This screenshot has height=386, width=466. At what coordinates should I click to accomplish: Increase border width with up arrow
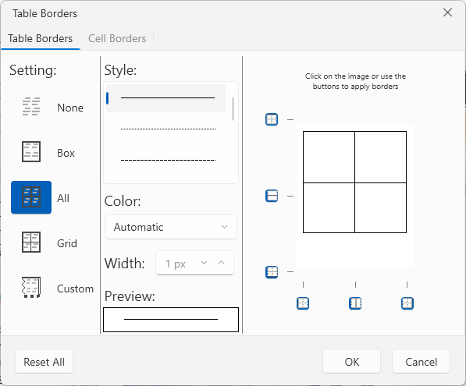(221, 263)
